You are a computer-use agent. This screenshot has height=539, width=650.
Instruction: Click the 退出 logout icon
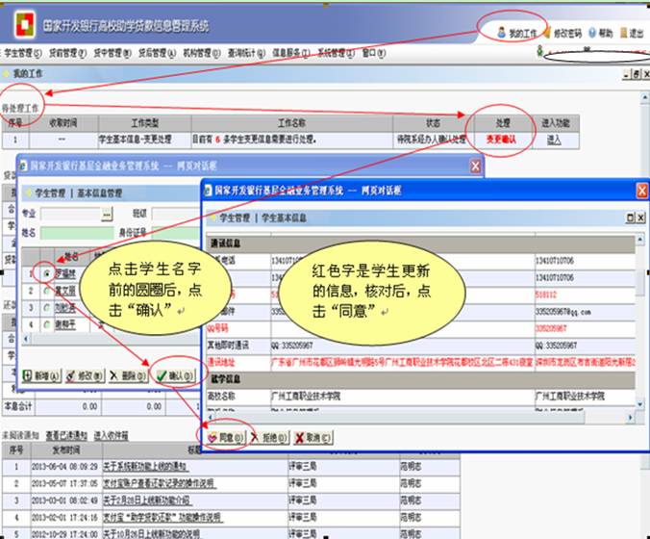pos(631,33)
